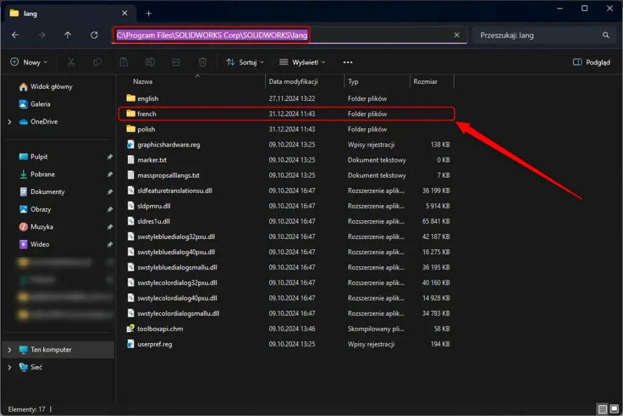Select the french folder
623x416 pixels.
tap(286, 114)
